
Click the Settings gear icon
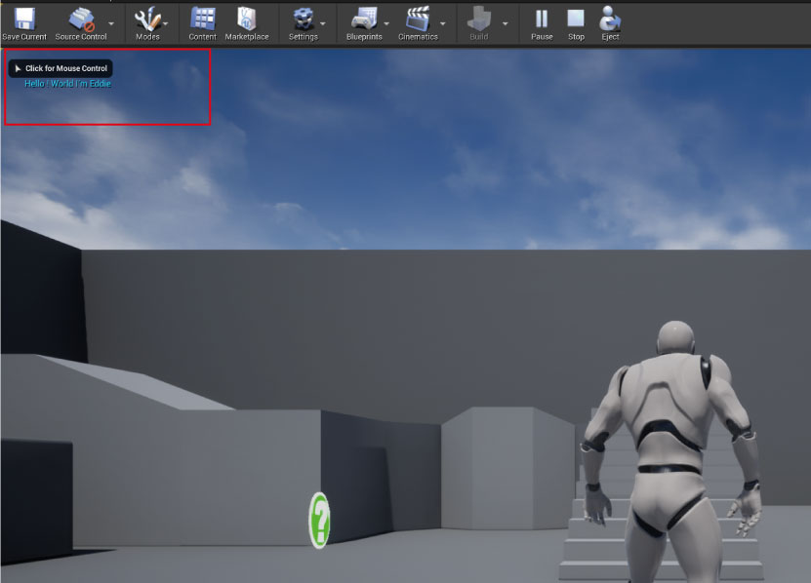tap(303, 19)
